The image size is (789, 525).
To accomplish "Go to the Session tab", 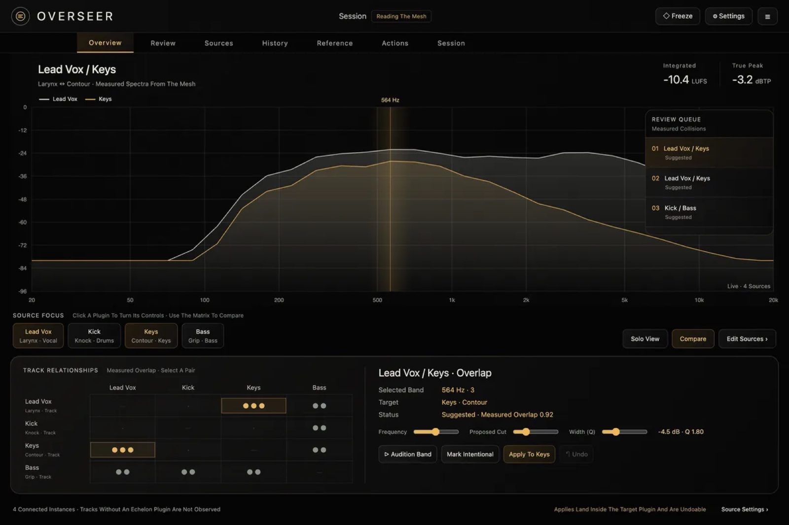I will pyautogui.click(x=451, y=43).
